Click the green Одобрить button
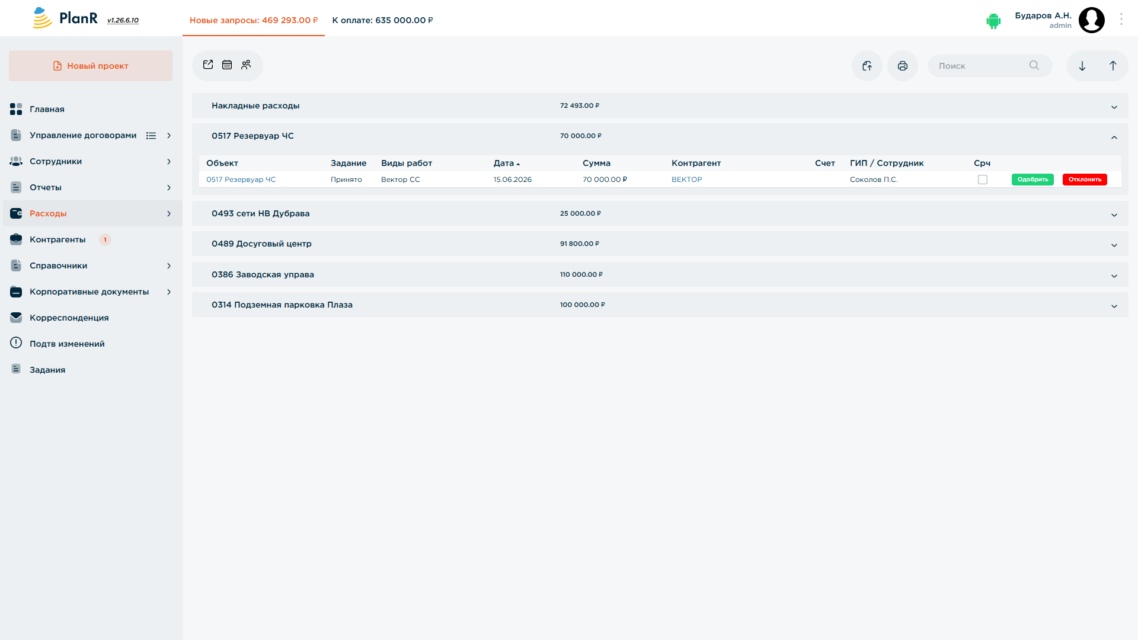 [1032, 180]
